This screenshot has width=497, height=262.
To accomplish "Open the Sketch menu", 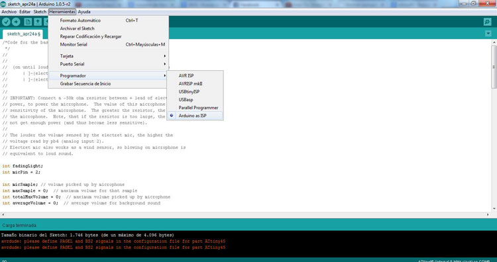I will pyautogui.click(x=40, y=12).
